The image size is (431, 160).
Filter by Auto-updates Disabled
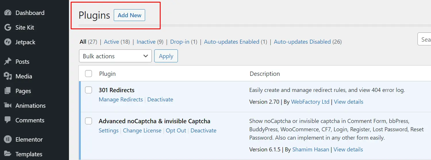302,42
